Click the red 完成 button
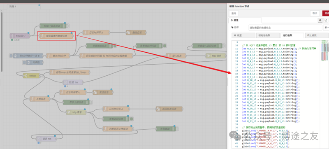Image resolution: width=329 pixels, height=149 pixels. click(326, 13)
